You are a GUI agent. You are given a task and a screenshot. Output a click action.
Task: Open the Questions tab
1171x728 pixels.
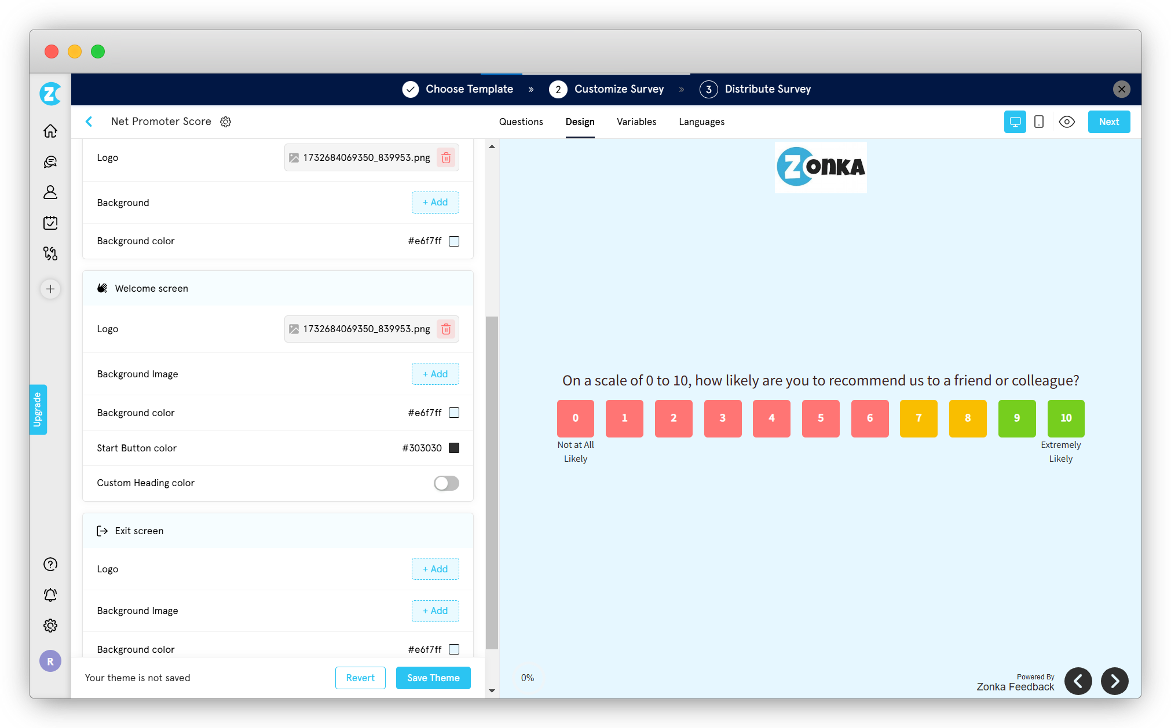tap(521, 122)
